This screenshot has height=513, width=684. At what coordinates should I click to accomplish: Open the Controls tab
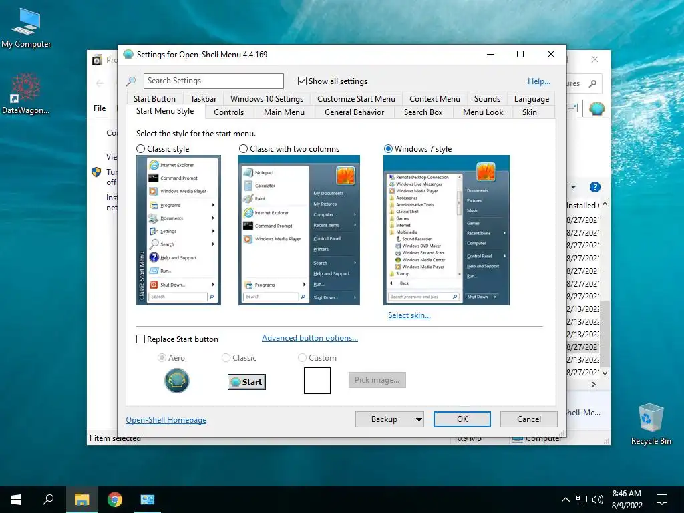[228, 112]
